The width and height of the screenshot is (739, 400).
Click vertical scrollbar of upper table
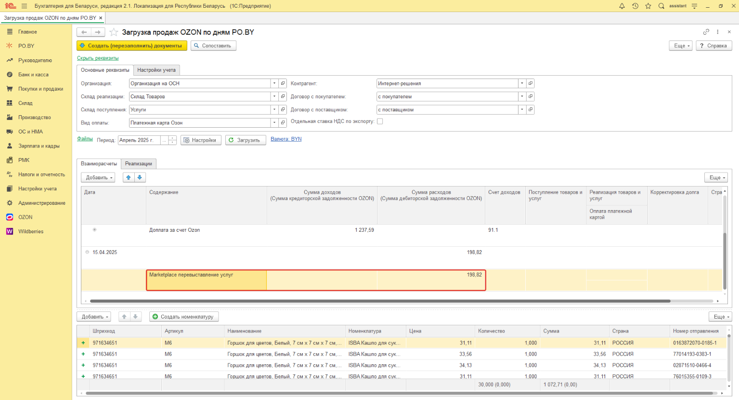725,261
